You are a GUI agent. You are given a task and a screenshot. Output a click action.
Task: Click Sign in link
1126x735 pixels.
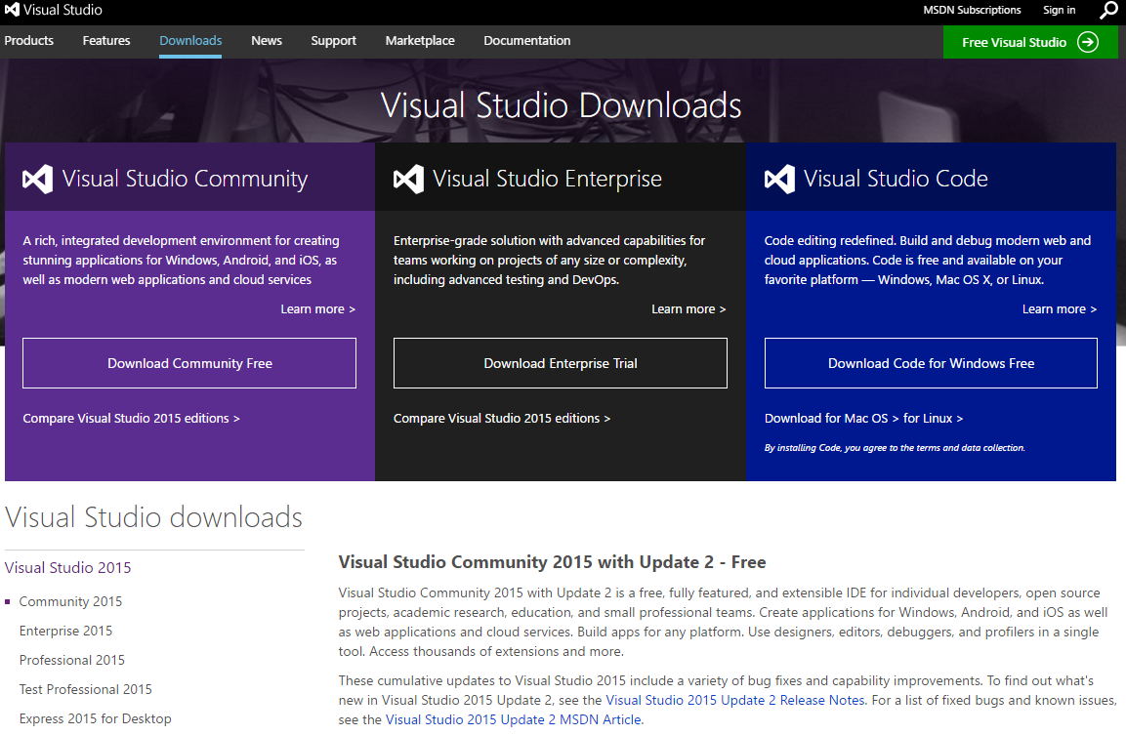[1060, 10]
